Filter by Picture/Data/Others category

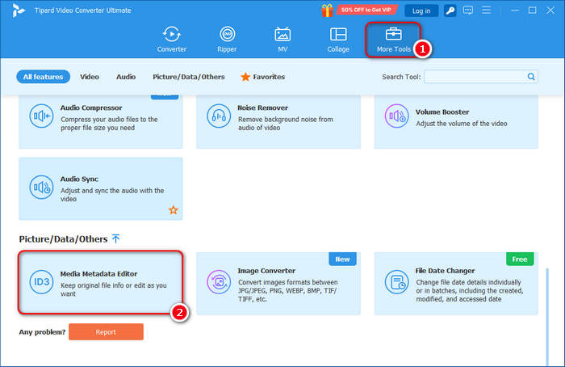coord(188,77)
